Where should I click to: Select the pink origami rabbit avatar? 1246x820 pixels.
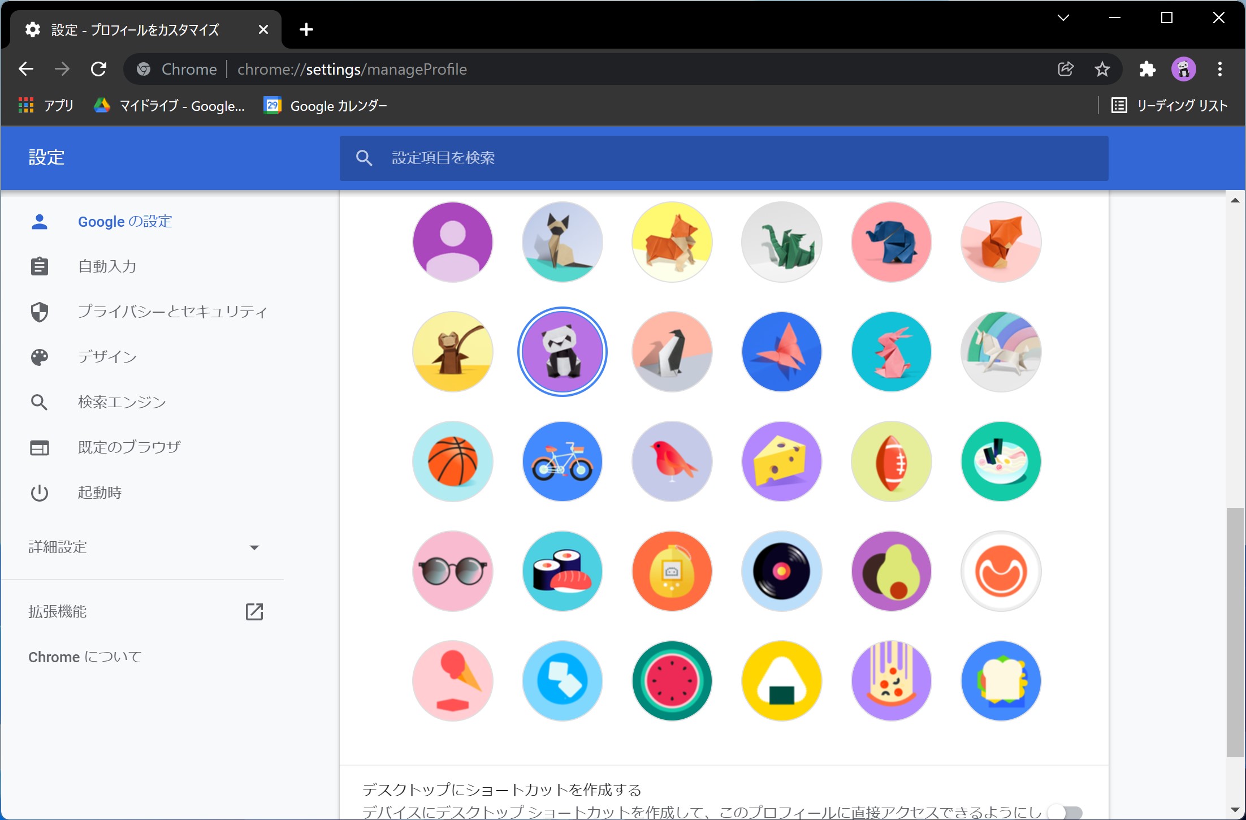(891, 352)
